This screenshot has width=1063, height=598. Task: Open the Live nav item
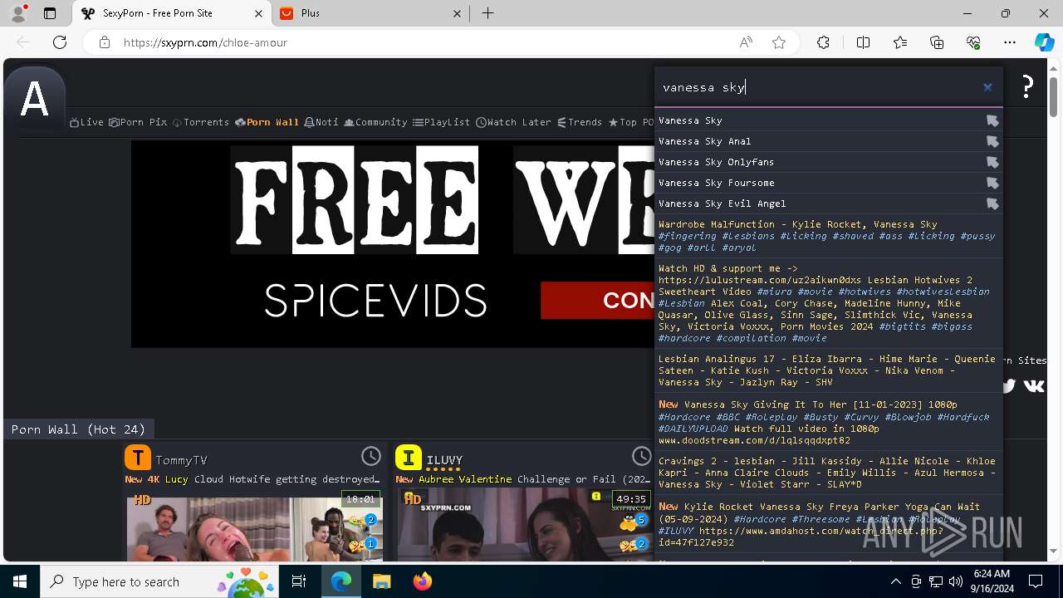(x=86, y=122)
